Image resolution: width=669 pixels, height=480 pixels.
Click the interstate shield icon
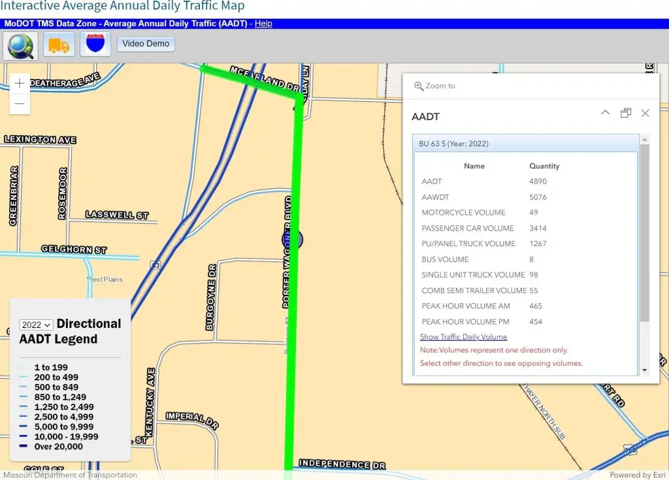click(95, 44)
